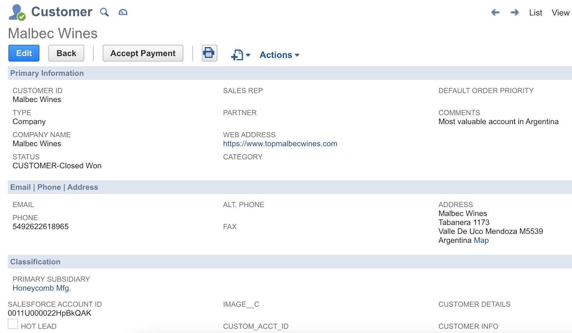
Task: Click DEFAULT ORDER PRIORITY label
Action: click(x=486, y=91)
